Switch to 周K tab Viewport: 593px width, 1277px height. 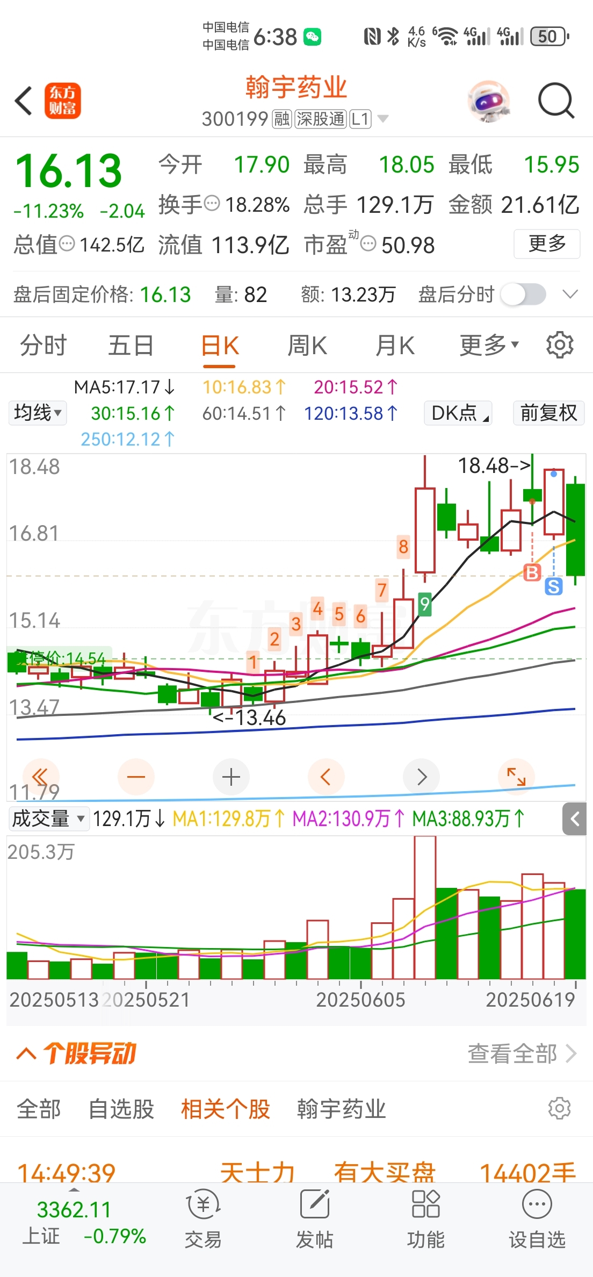[x=307, y=345]
